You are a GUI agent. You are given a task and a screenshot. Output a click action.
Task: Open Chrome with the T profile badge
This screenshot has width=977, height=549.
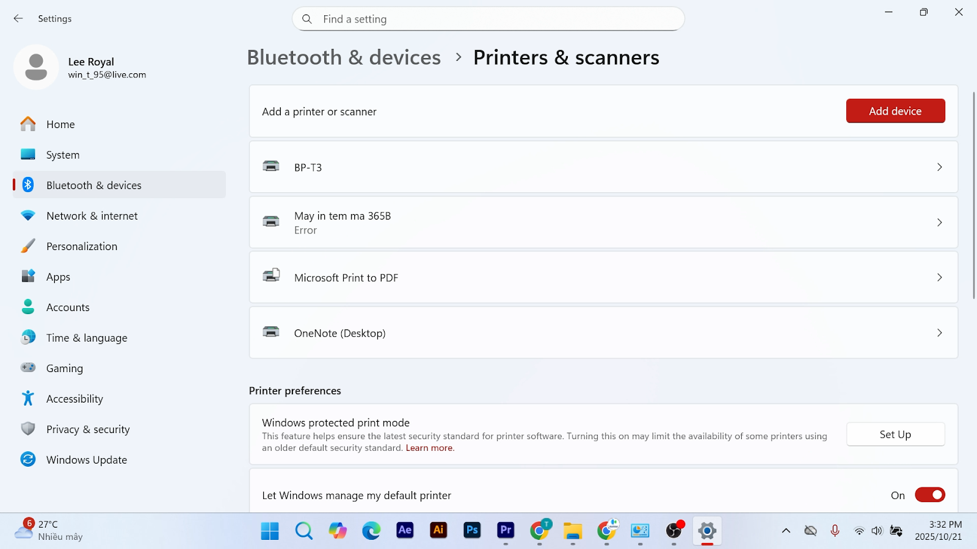(539, 531)
